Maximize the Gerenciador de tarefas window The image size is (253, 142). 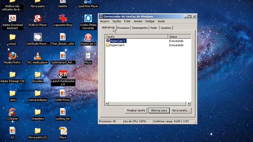(190, 17)
